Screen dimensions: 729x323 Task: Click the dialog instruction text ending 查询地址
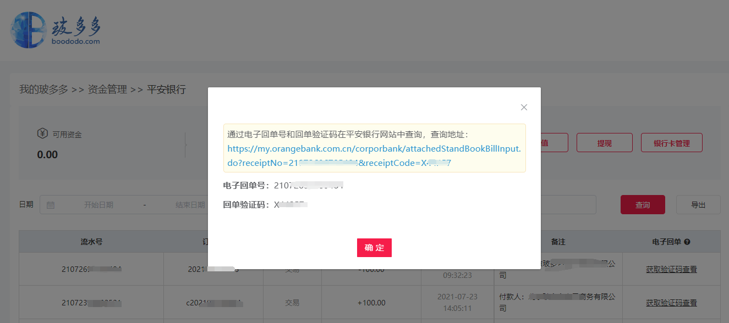point(348,135)
